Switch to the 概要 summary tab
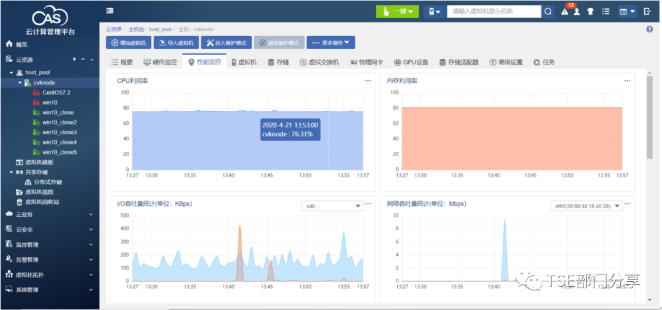The height and width of the screenshot is (310, 662). coord(122,62)
